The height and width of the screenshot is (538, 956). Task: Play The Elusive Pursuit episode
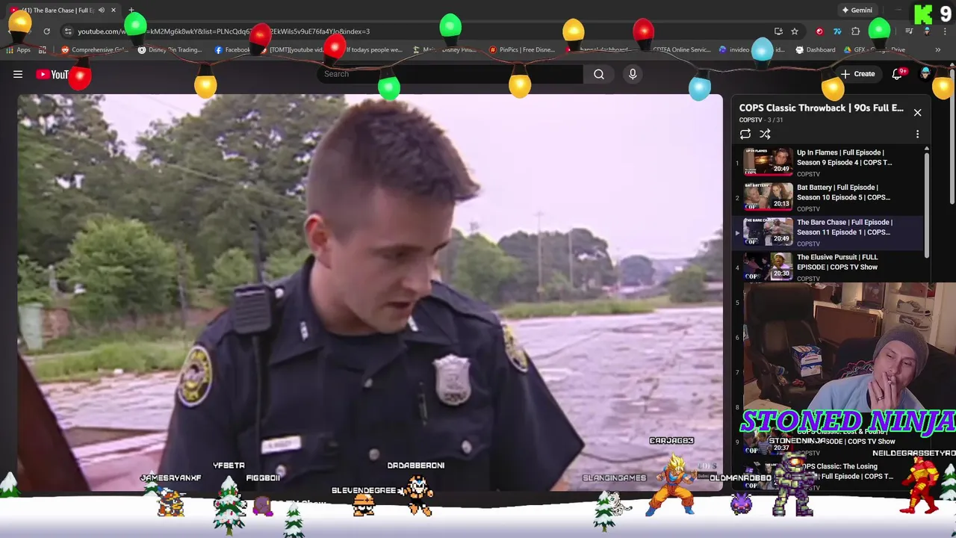837,262
